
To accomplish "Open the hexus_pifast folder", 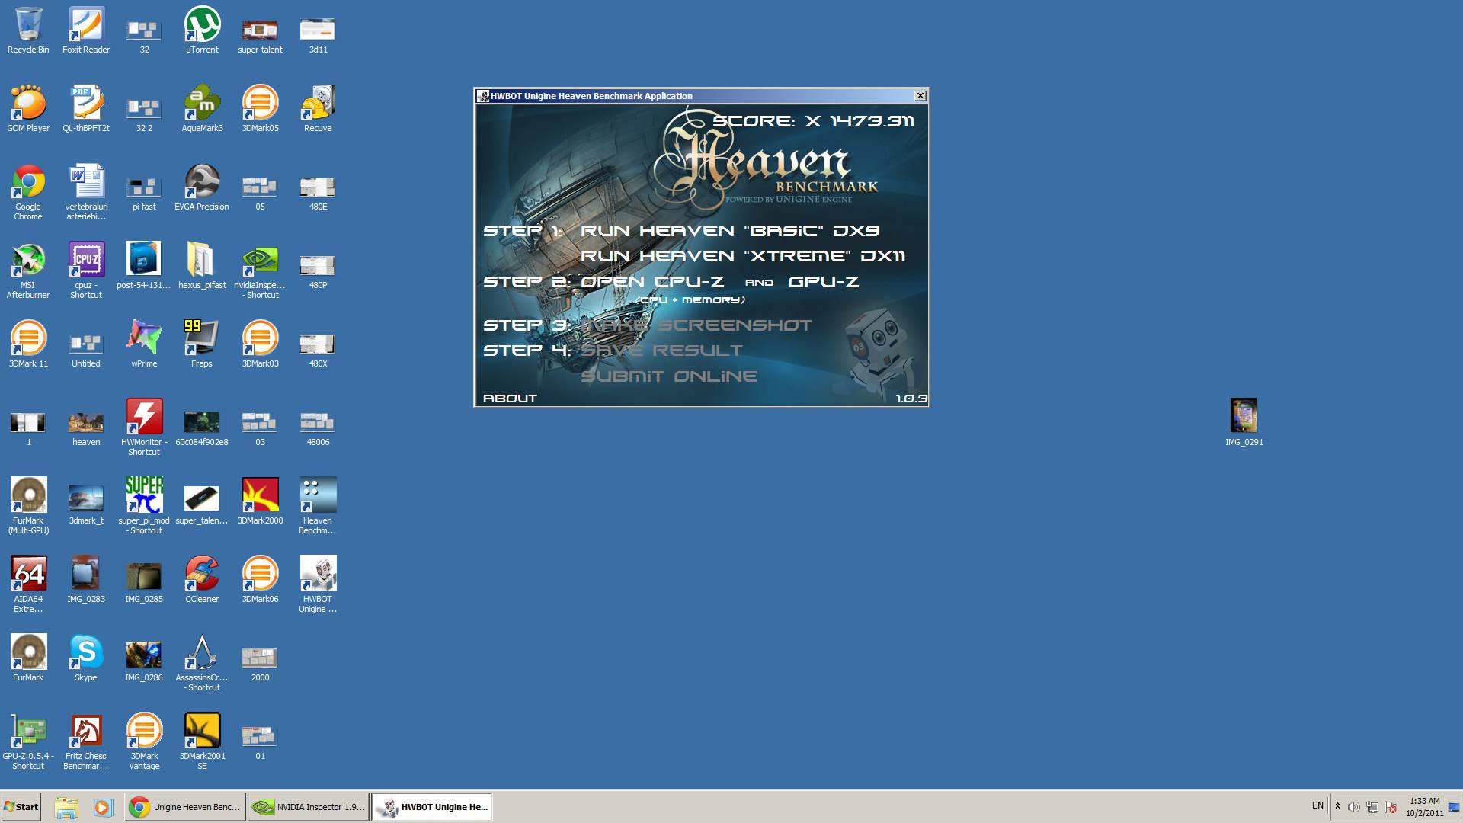I will 202,266.
